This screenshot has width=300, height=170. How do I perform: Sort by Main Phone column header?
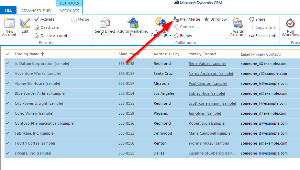(x=129, y=54)
